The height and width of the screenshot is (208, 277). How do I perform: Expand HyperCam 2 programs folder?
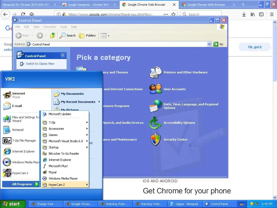pyautogui.click(x=65, y=185)
